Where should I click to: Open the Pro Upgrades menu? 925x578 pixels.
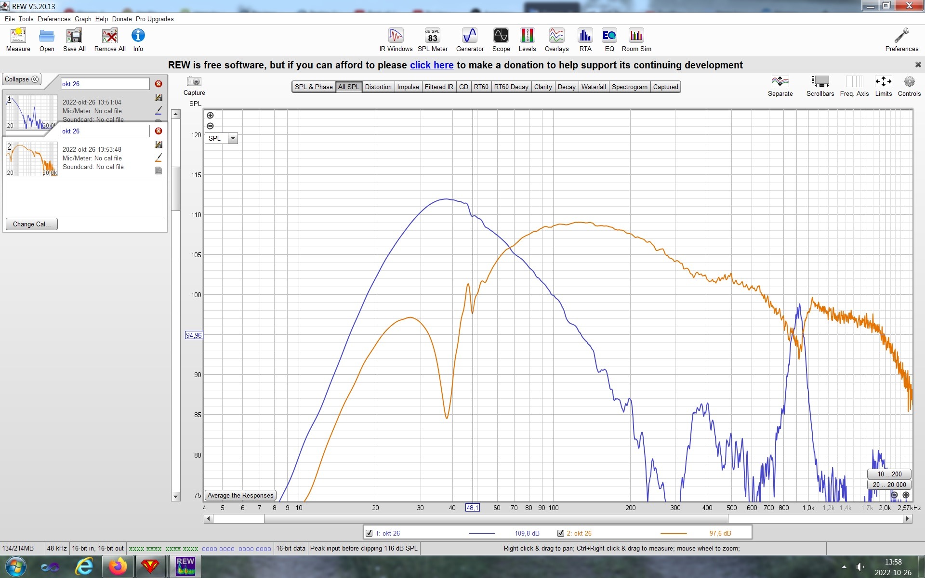coord(155,19)
